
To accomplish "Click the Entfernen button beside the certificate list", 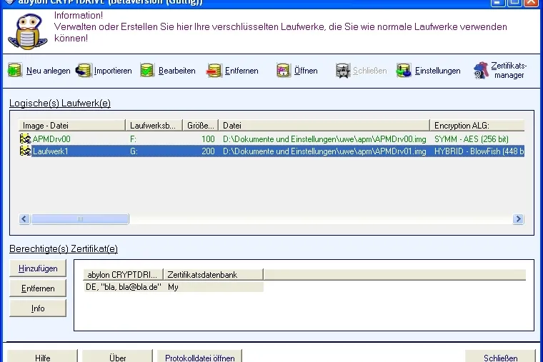I will [x=38, y=288].
